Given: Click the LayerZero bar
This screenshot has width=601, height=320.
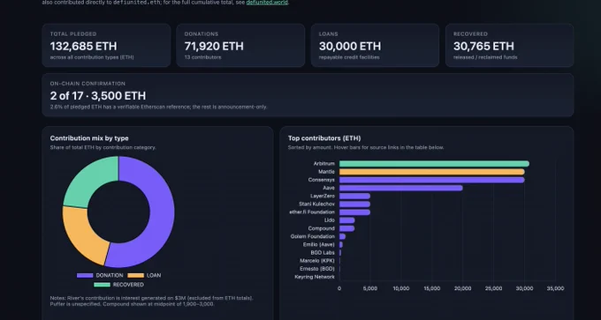Looking at the screenshot, I should [354, 196].
